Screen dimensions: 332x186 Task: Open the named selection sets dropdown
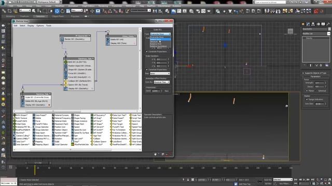point(141,10)
